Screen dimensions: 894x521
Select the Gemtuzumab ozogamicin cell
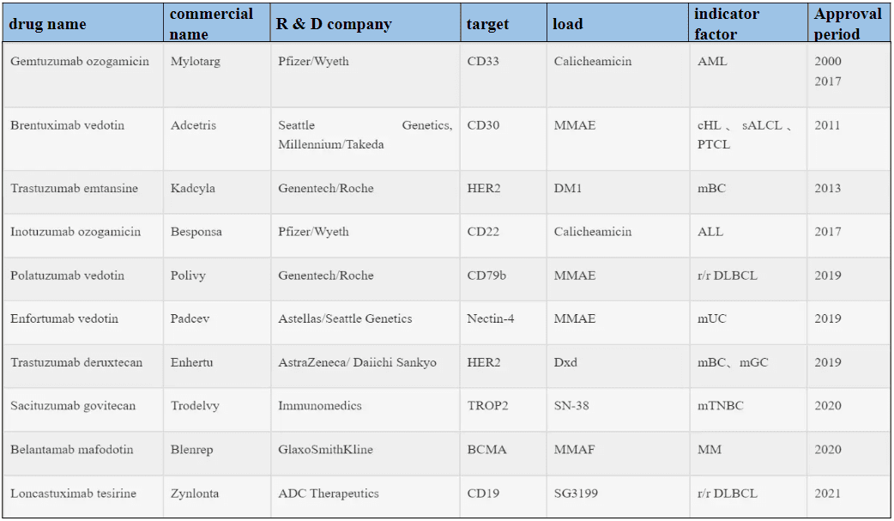click(83, 75)
